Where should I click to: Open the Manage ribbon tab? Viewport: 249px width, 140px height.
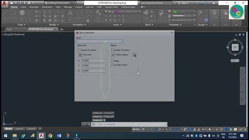[x=68, y=7]
